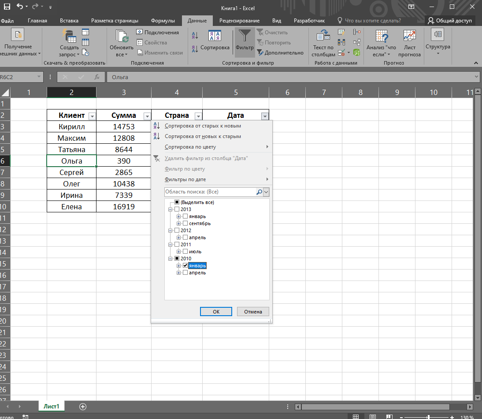Open the What-If Analysis icon
This screenshot has height=419, width=482.
click(x=381, y=37)
